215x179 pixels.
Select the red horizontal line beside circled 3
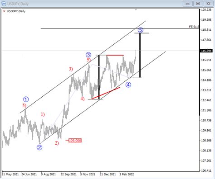(x=115, y=55)
